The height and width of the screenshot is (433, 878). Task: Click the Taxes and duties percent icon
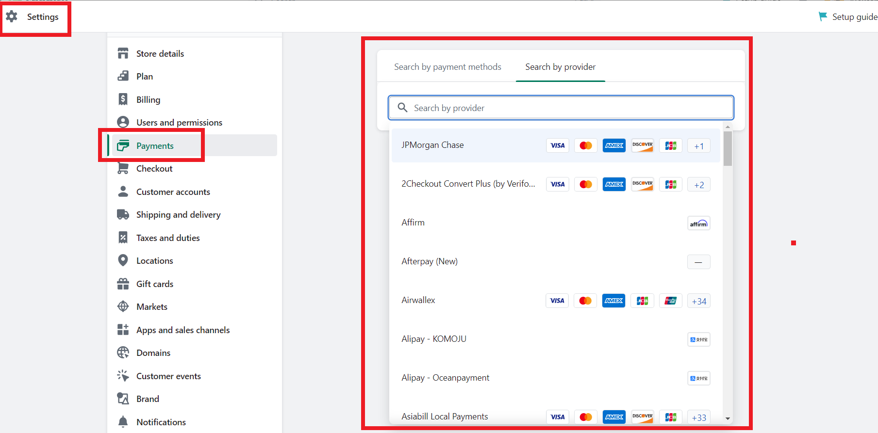[123, 238]
